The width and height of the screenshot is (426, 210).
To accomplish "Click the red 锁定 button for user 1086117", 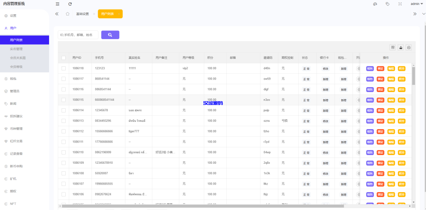I will [380, 79].
